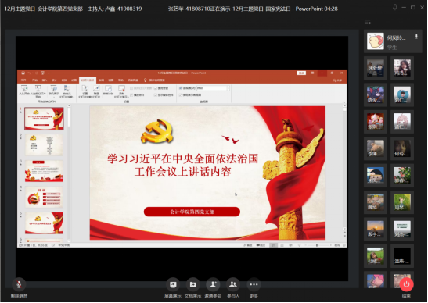Open the 文档演示 document presentation option

coord(193,285)
